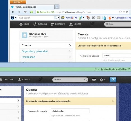Click username field containing christiandve
Viewport: 131px width, 121px height.
coord(70,111)
